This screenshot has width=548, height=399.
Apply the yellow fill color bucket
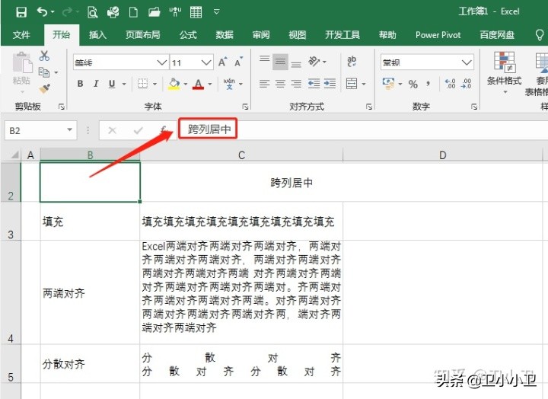174,84
